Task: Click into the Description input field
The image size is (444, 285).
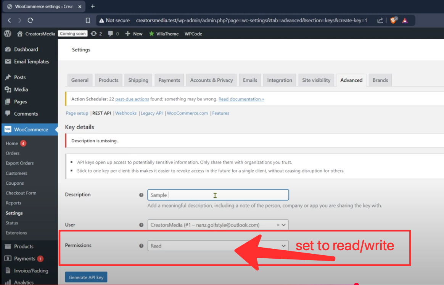Action: (x=218, y=195)
